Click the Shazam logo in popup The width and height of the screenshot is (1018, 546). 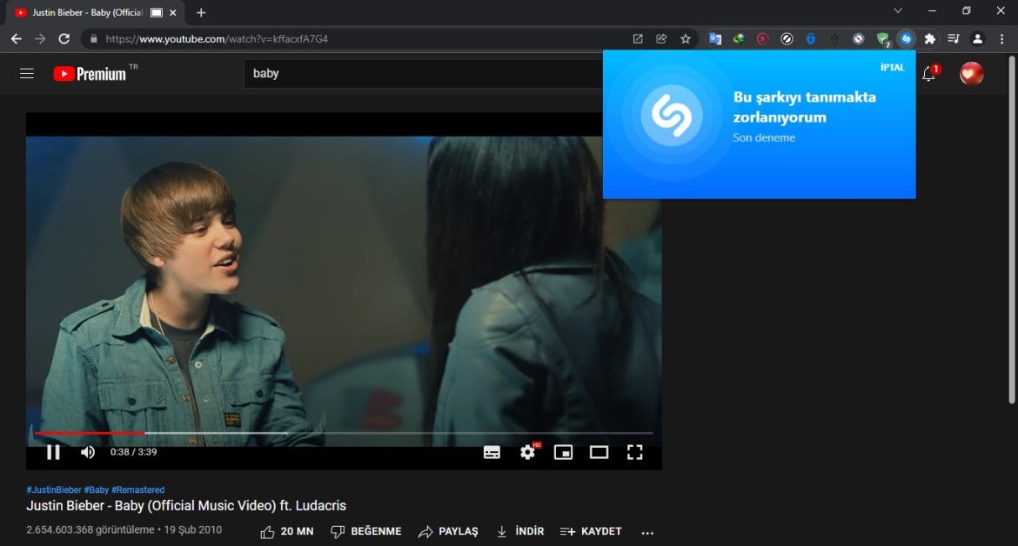point(672,116)
